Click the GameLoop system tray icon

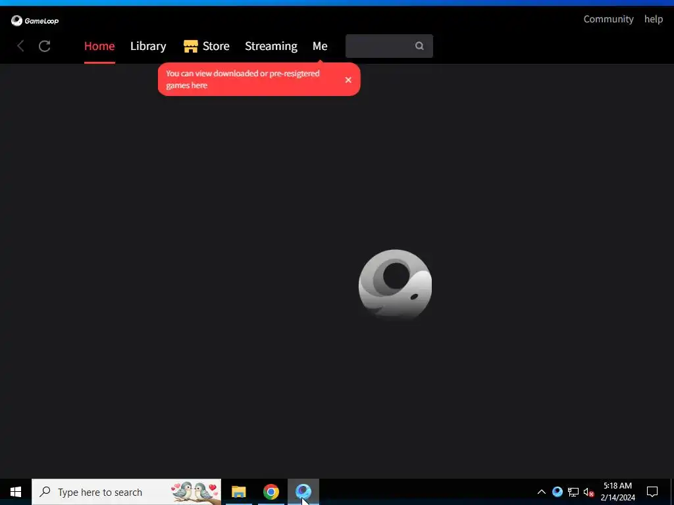[557, 492]
